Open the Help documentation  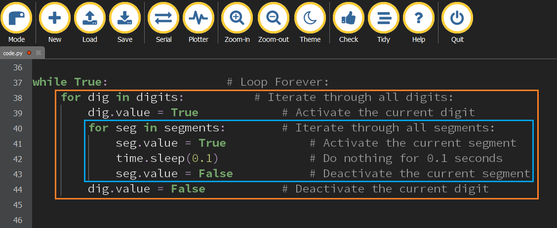(418, 18)
